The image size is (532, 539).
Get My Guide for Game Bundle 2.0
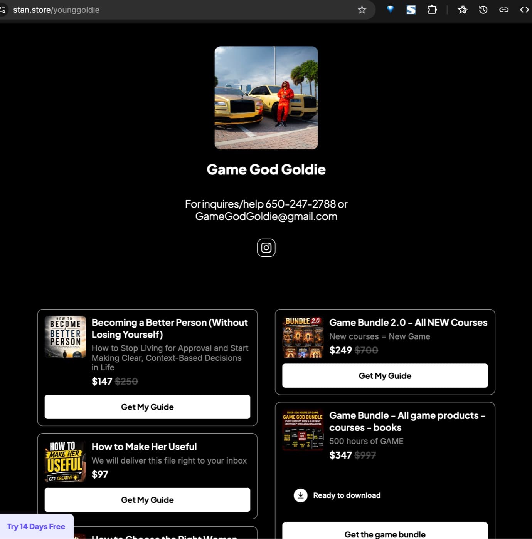click(385, 376)
